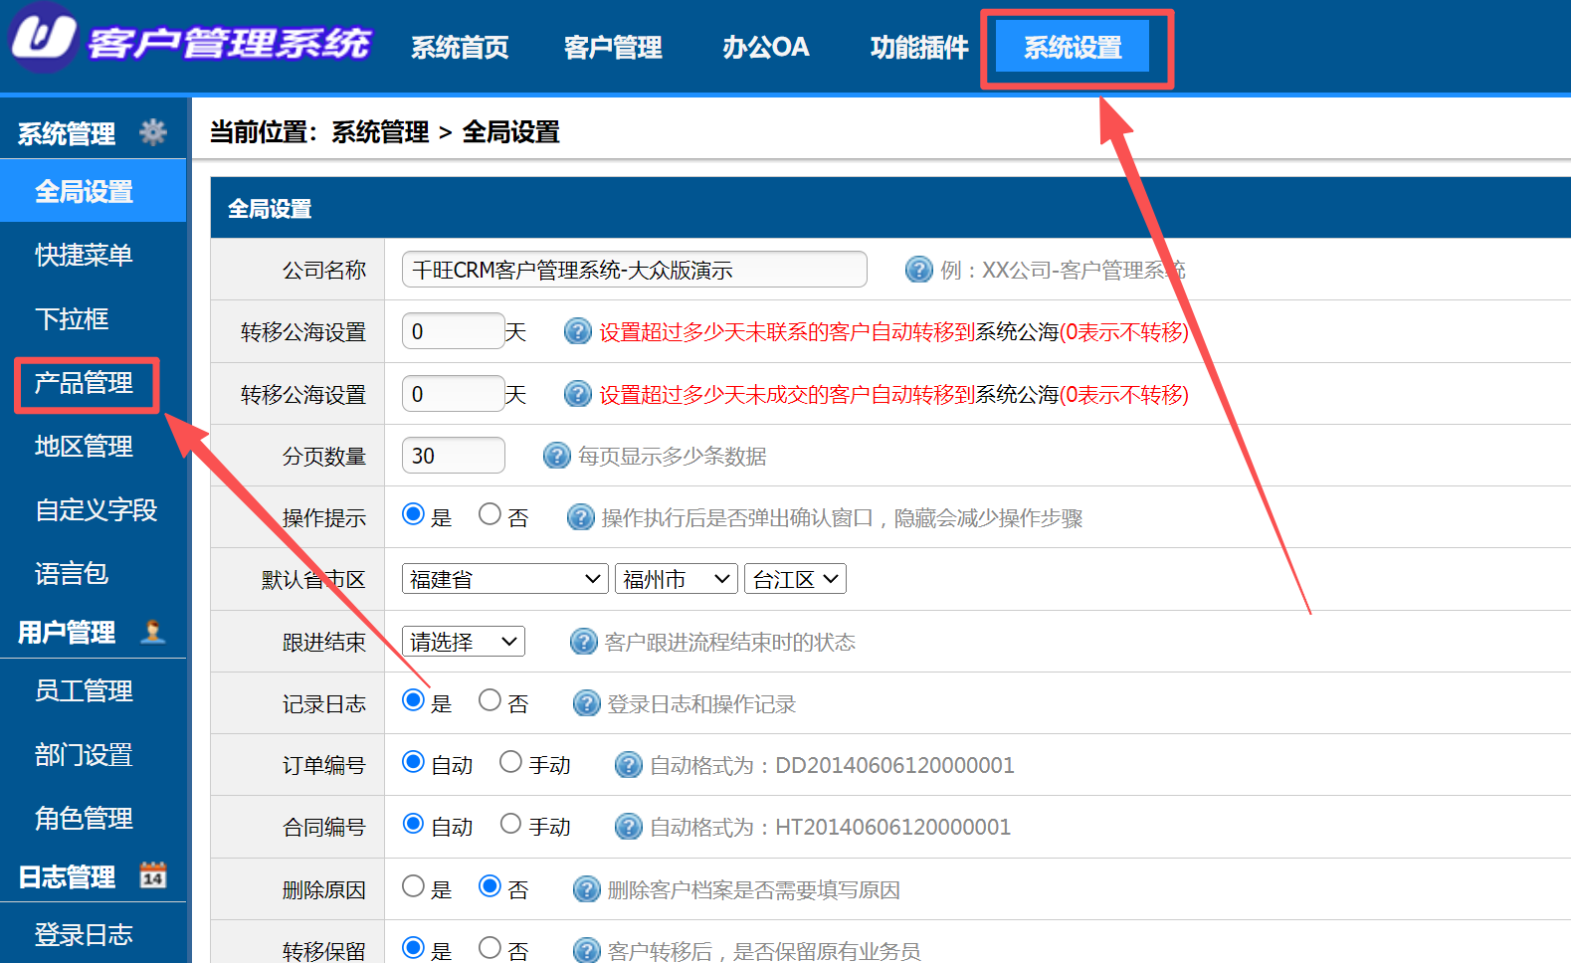Image resolution: width=1571 pixels, height=963 pixels.
Task: Click help icon in 订单编号 row
Action: click(628, 765)
